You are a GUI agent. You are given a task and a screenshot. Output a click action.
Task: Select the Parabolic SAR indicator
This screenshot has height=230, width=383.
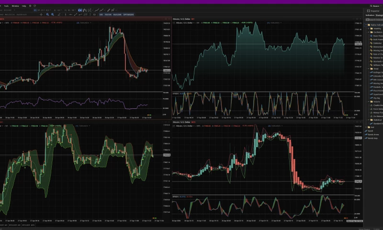(x=376, y=87)
